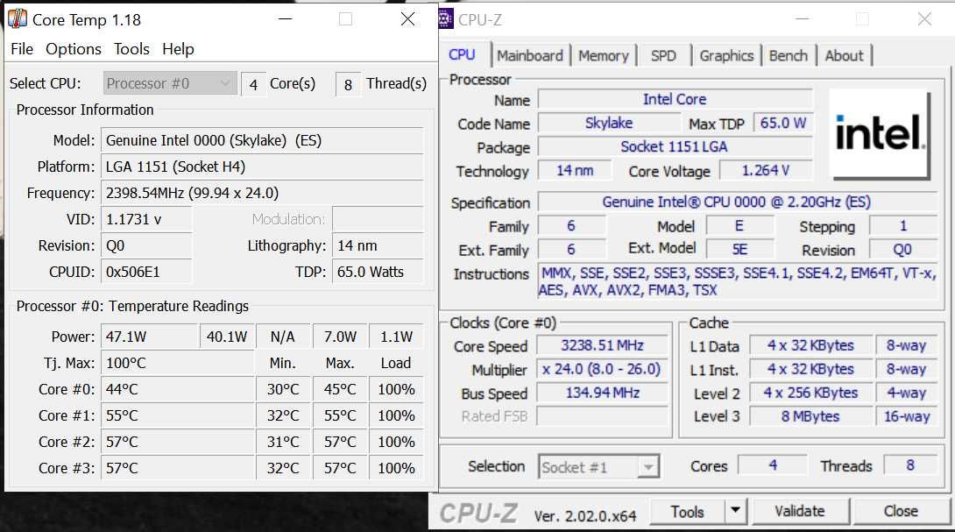The image size is (955, 532).
Task: Switch to the SPD tab in CPU-Z
Action: coord(663,55)
